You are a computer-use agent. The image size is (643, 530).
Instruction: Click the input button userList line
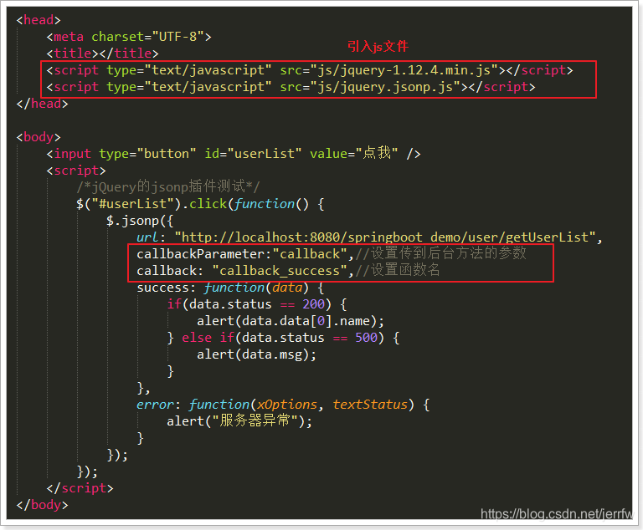(234, 154)
